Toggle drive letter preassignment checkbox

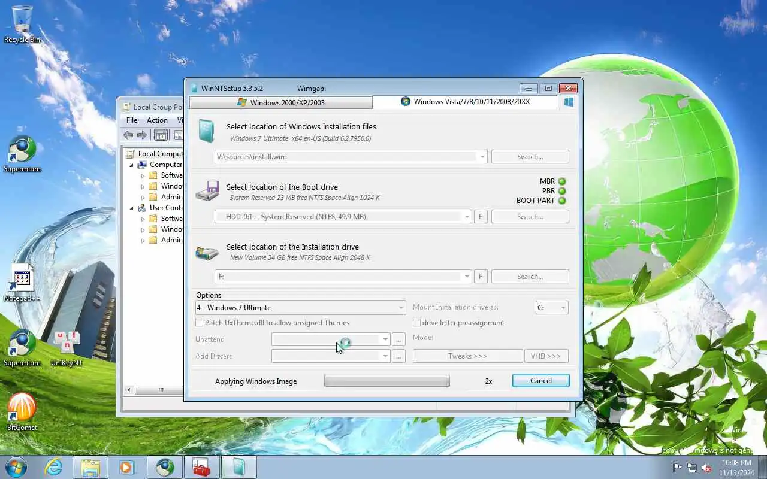417,323
